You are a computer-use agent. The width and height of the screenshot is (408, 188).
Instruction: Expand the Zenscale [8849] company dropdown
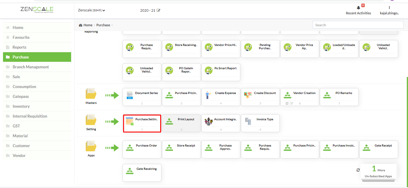[91, 10]
